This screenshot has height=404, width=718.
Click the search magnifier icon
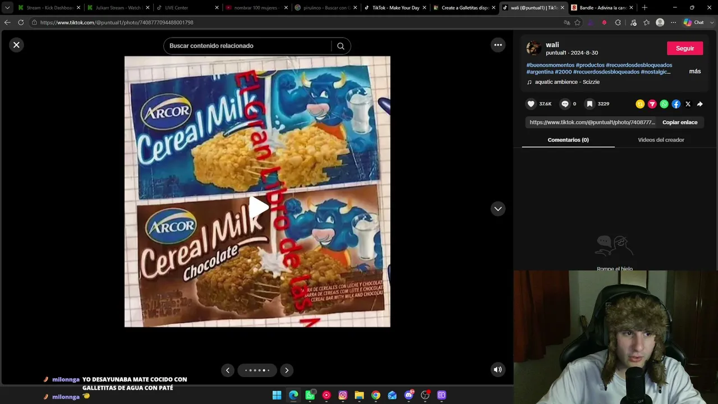pos(340,46)
